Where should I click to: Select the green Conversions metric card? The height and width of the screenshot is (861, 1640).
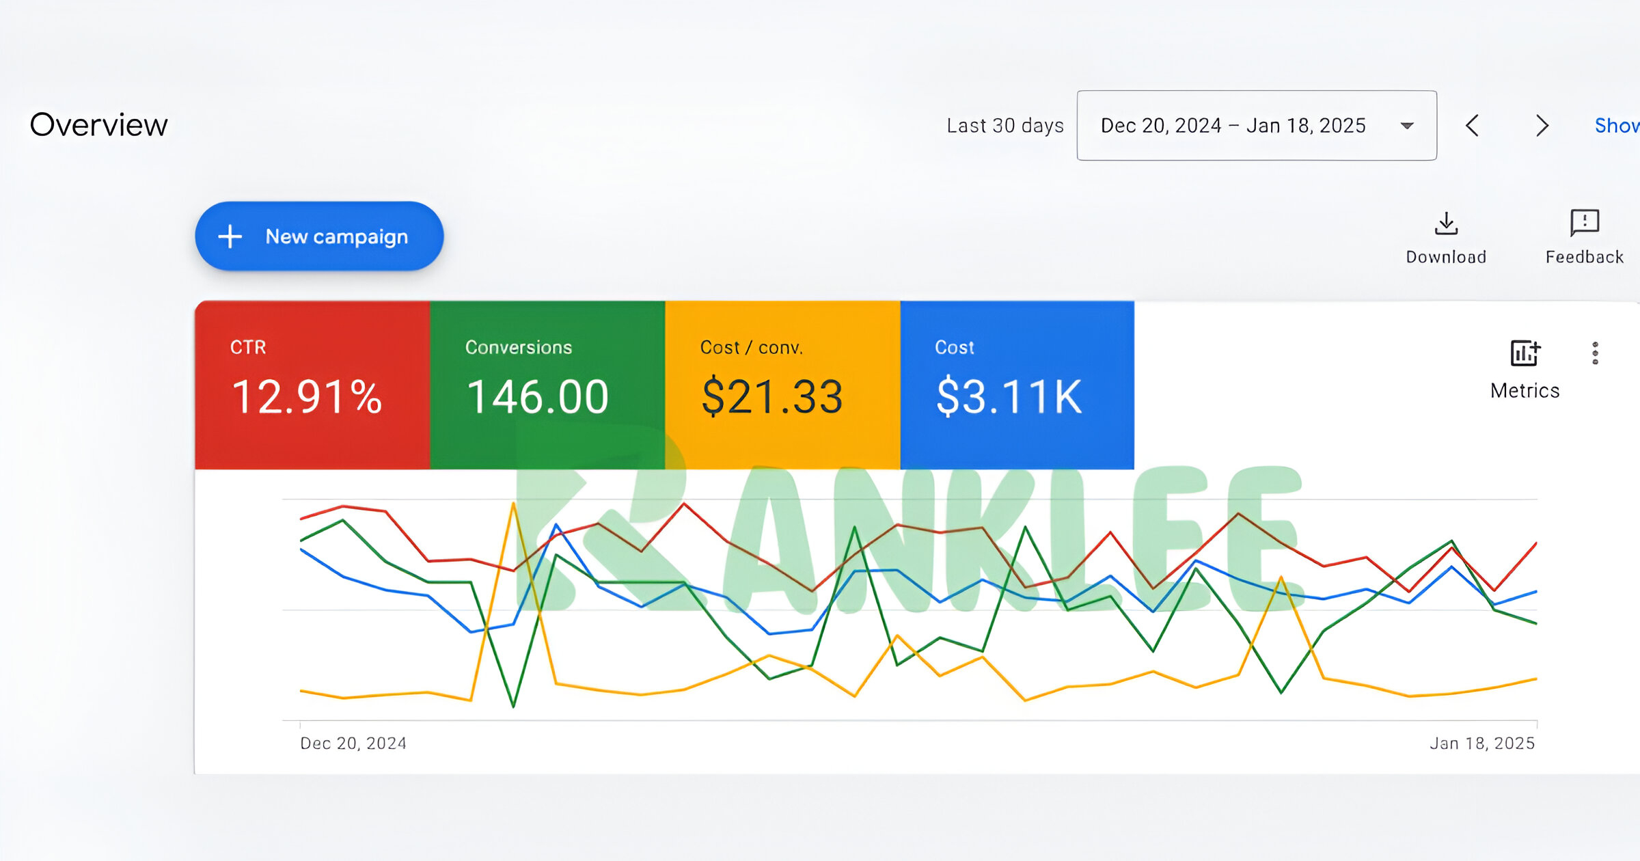[x=547, y=385]
